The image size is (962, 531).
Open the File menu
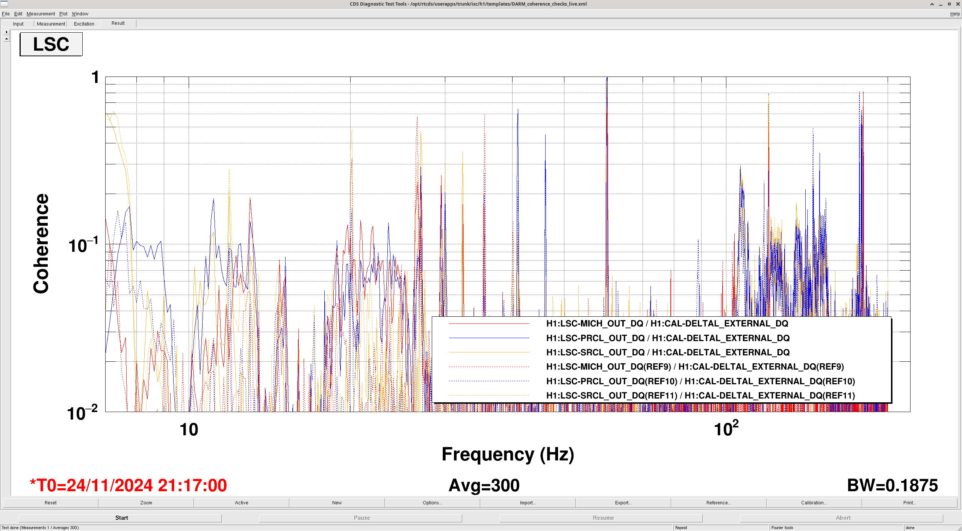(x=6, y=14)
